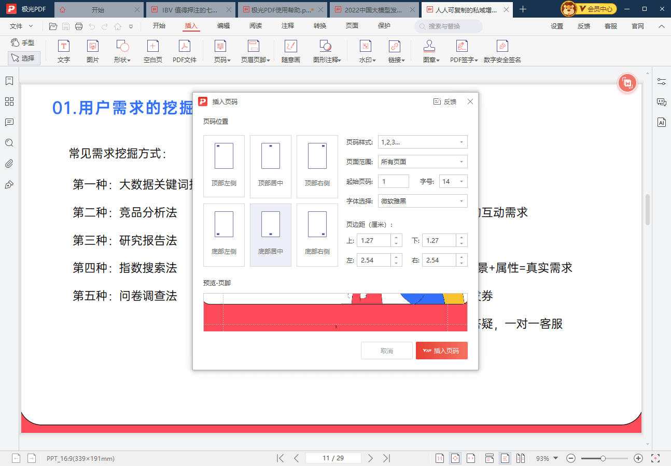The height and width of the screenshot is (466, 671).
Task: Open the 形状 shapes dropdown
Action: click(x=122, y=52)
